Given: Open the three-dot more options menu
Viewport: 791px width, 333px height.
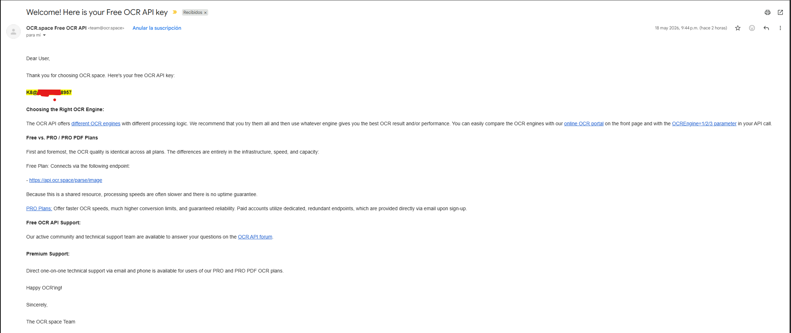Looking at the screenshot, I should coord(780,28).
